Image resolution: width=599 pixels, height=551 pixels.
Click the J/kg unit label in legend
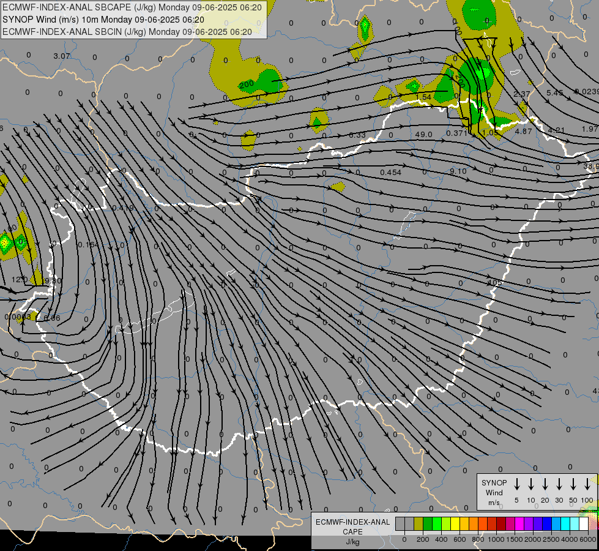click(x=352, y=542)
